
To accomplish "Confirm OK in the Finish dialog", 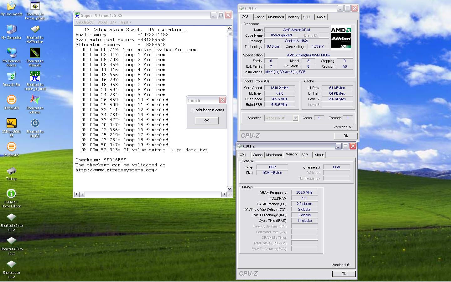I will [x=206, y=121].
